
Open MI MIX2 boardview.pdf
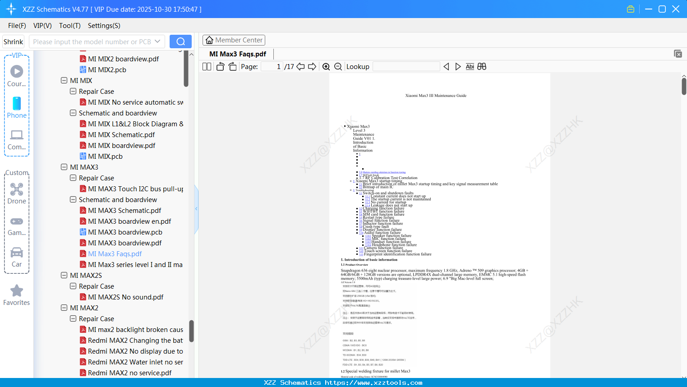pos(120,59)
